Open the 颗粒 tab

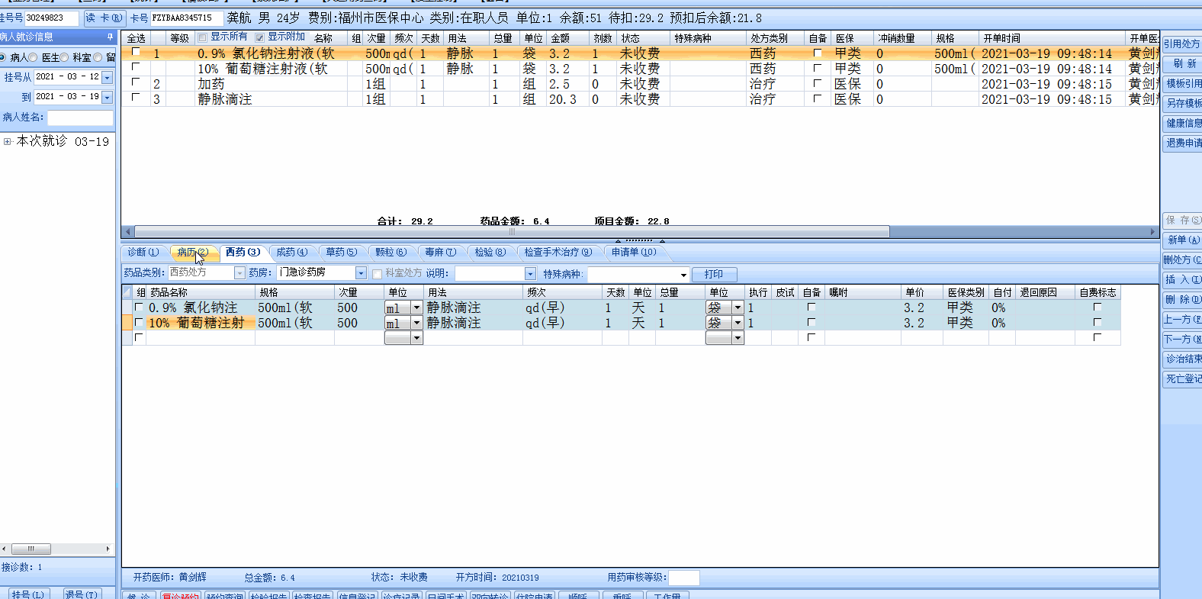(391, 253)
